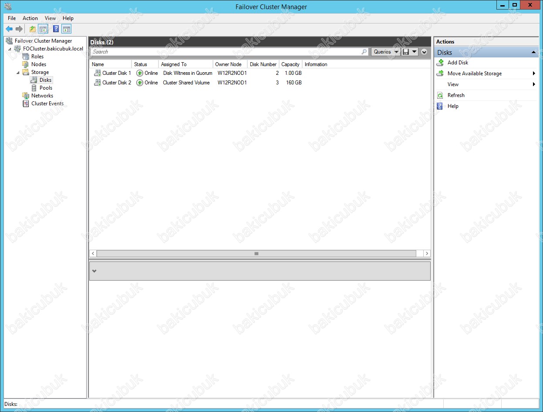Click the Up One Level folder icon
Image resolution: width=543 pixels, height=412 pixels.
(33, 29)
